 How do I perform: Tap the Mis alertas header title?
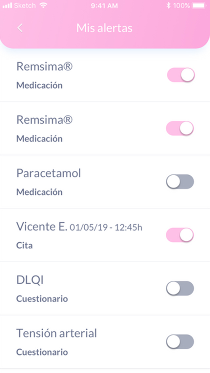(104, 28)
